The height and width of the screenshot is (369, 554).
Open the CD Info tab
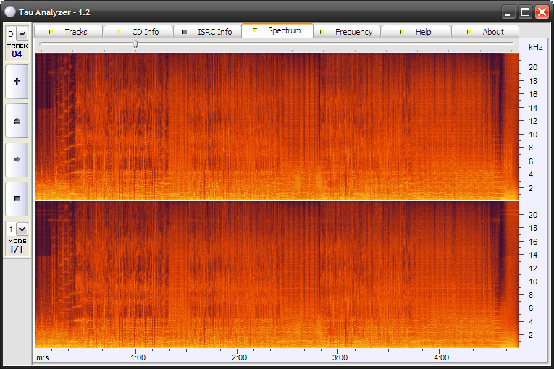138,32
